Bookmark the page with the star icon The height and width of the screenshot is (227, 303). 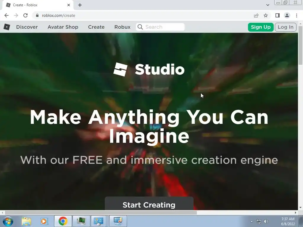coord(266,15)
